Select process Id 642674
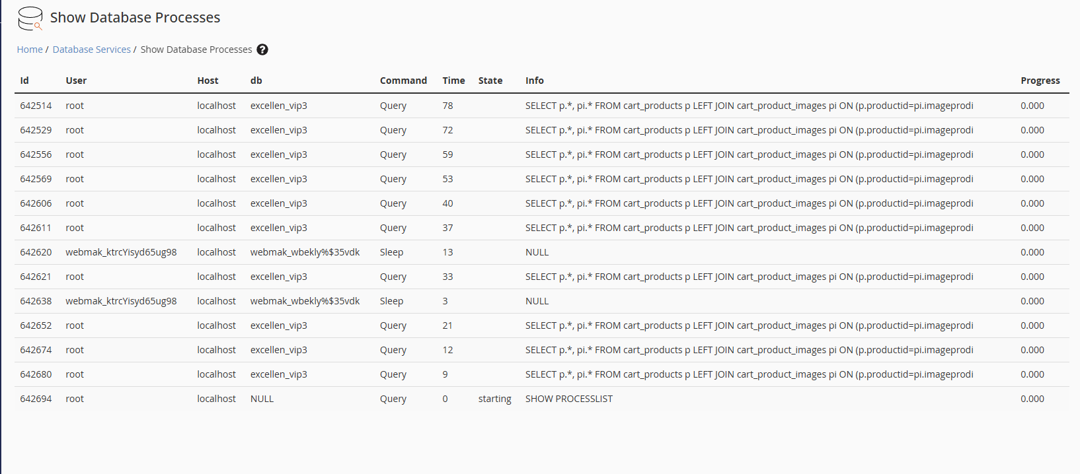 point(36,350)
